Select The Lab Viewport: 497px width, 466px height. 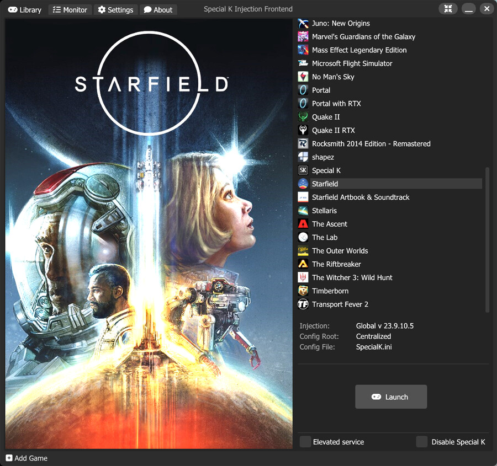point(325,238)
